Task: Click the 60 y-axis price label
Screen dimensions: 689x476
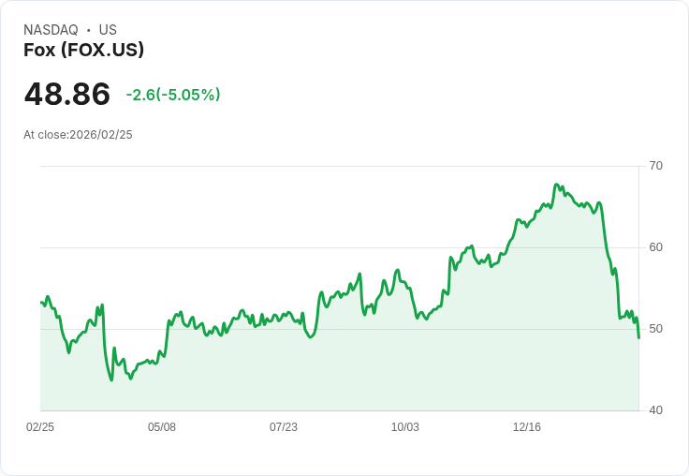Action: pos(655,247)
